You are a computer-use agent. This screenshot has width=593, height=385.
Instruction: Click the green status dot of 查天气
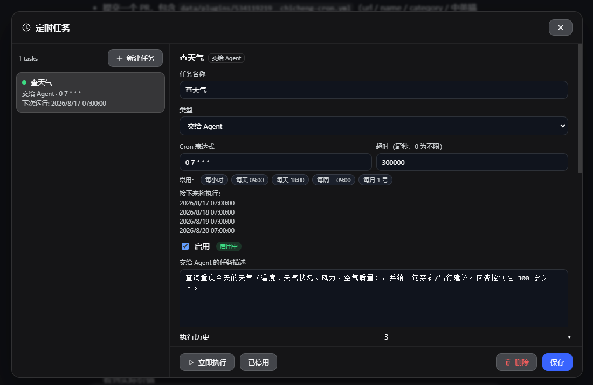(24, 82)
